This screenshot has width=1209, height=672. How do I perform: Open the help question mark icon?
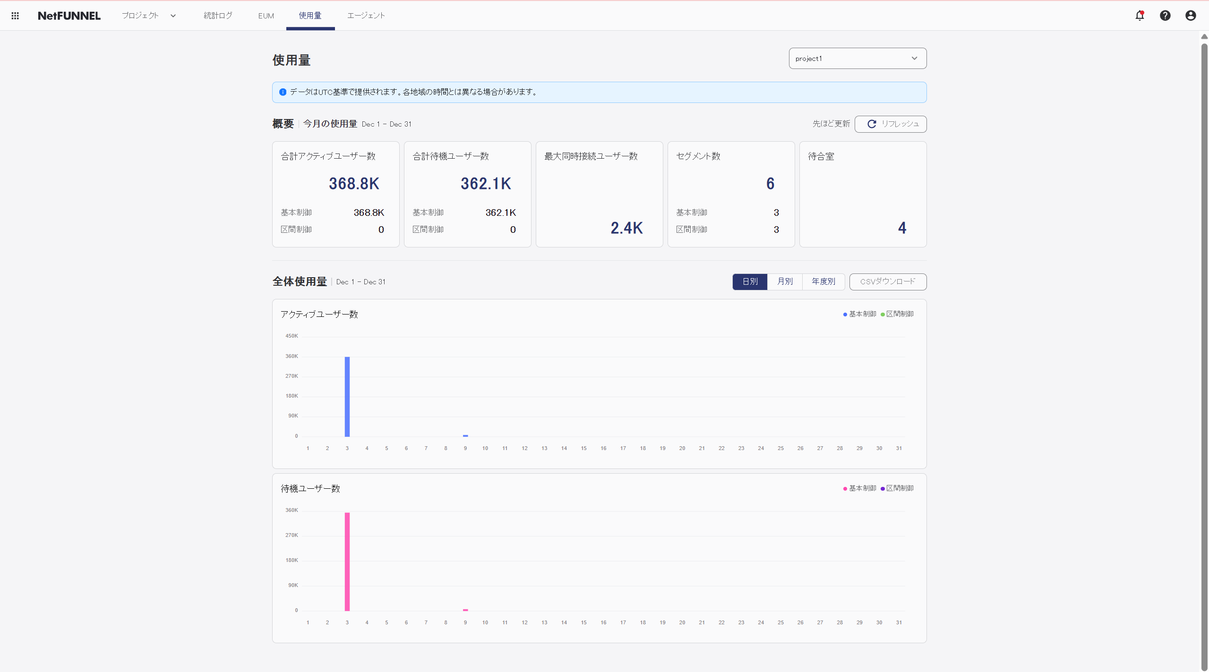1165,16
